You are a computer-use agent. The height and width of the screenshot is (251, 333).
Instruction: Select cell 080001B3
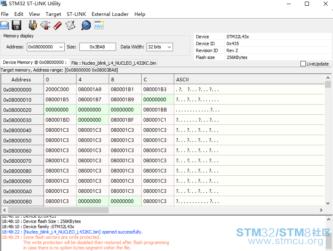[x=158, y=89]
